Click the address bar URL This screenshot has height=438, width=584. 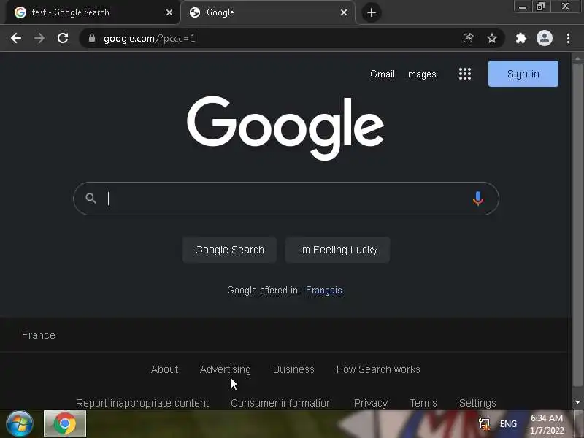149,38
